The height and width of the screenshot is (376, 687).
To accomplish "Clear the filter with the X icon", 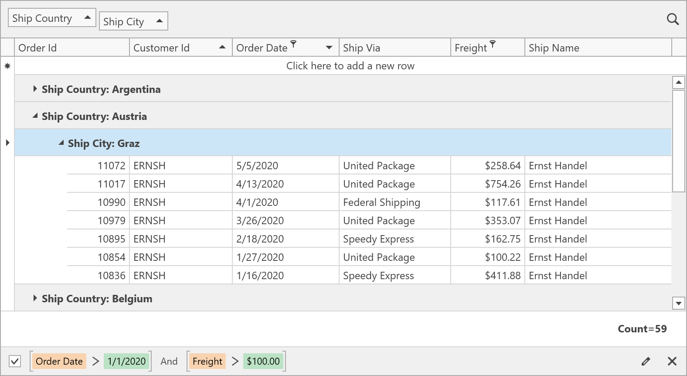I will click(x=672, y=361).
